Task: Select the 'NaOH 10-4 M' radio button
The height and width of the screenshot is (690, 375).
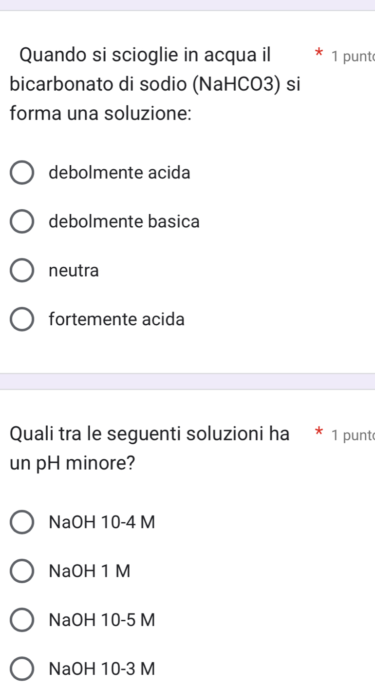Action: click(x=22, y=522)
